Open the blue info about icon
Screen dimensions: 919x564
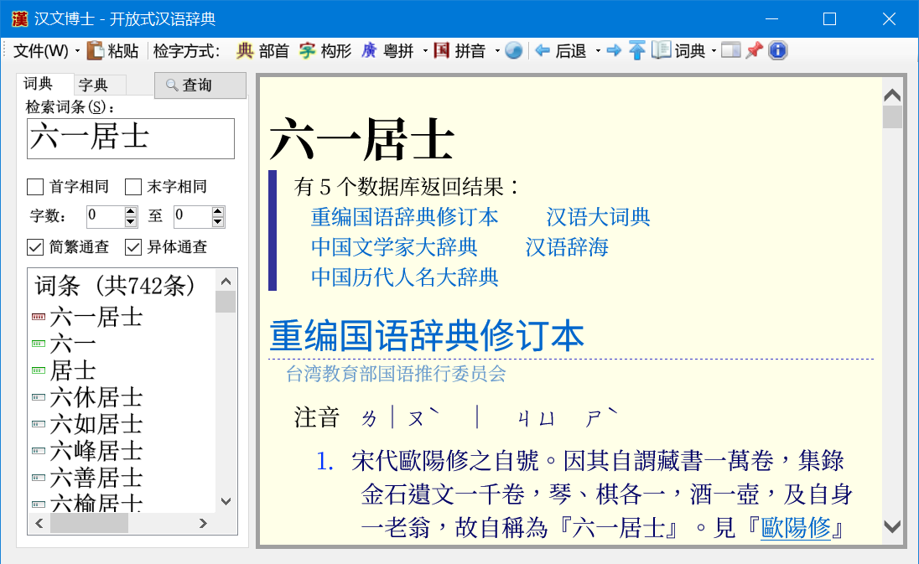[x=778, y=51]
